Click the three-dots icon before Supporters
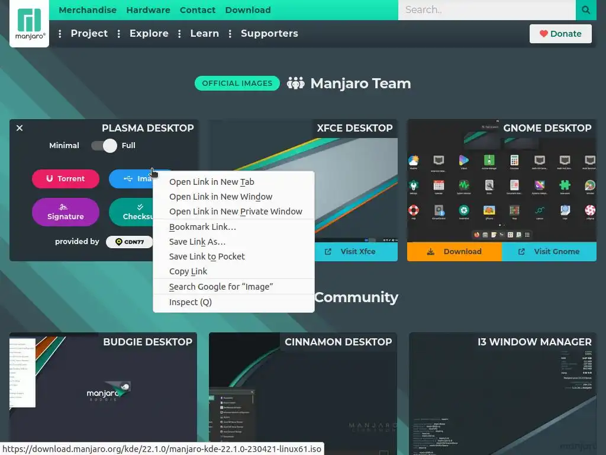Image resolution: width=606 pixels, height=455 pixels. [230, 34]
